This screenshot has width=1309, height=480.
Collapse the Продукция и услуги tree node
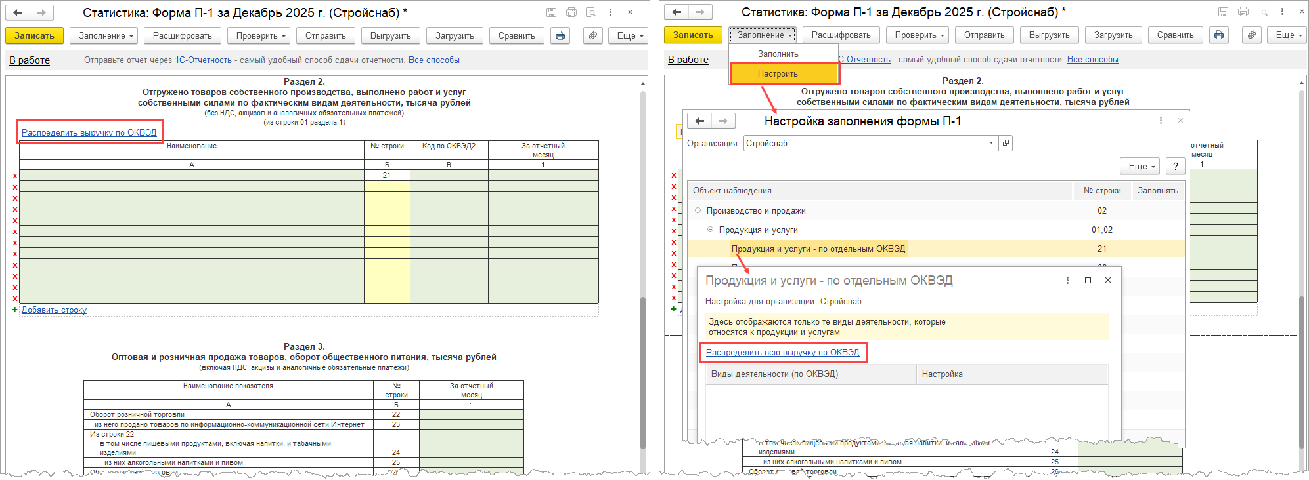tap(710, 230)
